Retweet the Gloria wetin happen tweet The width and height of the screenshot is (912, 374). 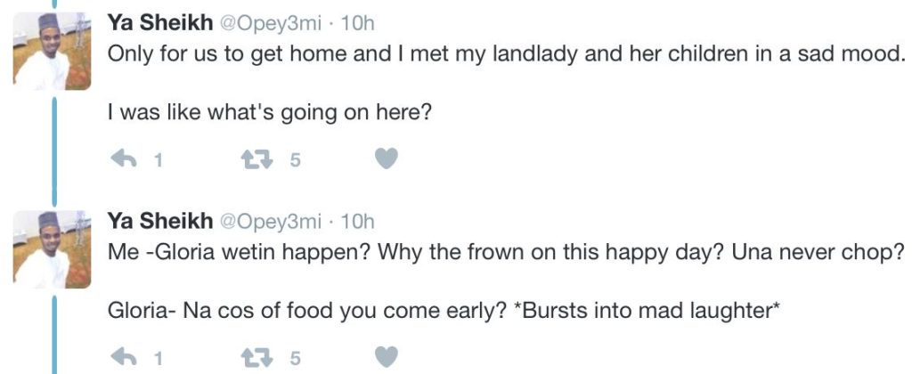click(256, 357)
